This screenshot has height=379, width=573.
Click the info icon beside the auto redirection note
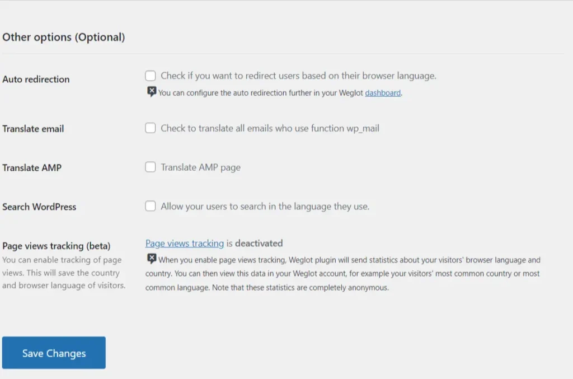pyautogui.click(x=152, y=92)
